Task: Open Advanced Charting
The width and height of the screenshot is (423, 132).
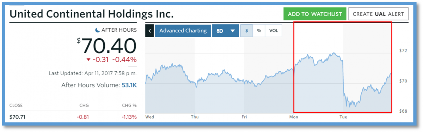Action: point(183,31)
